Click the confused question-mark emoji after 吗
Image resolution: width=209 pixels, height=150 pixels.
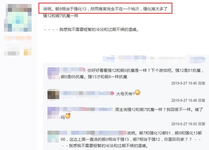tap(68, 116)
